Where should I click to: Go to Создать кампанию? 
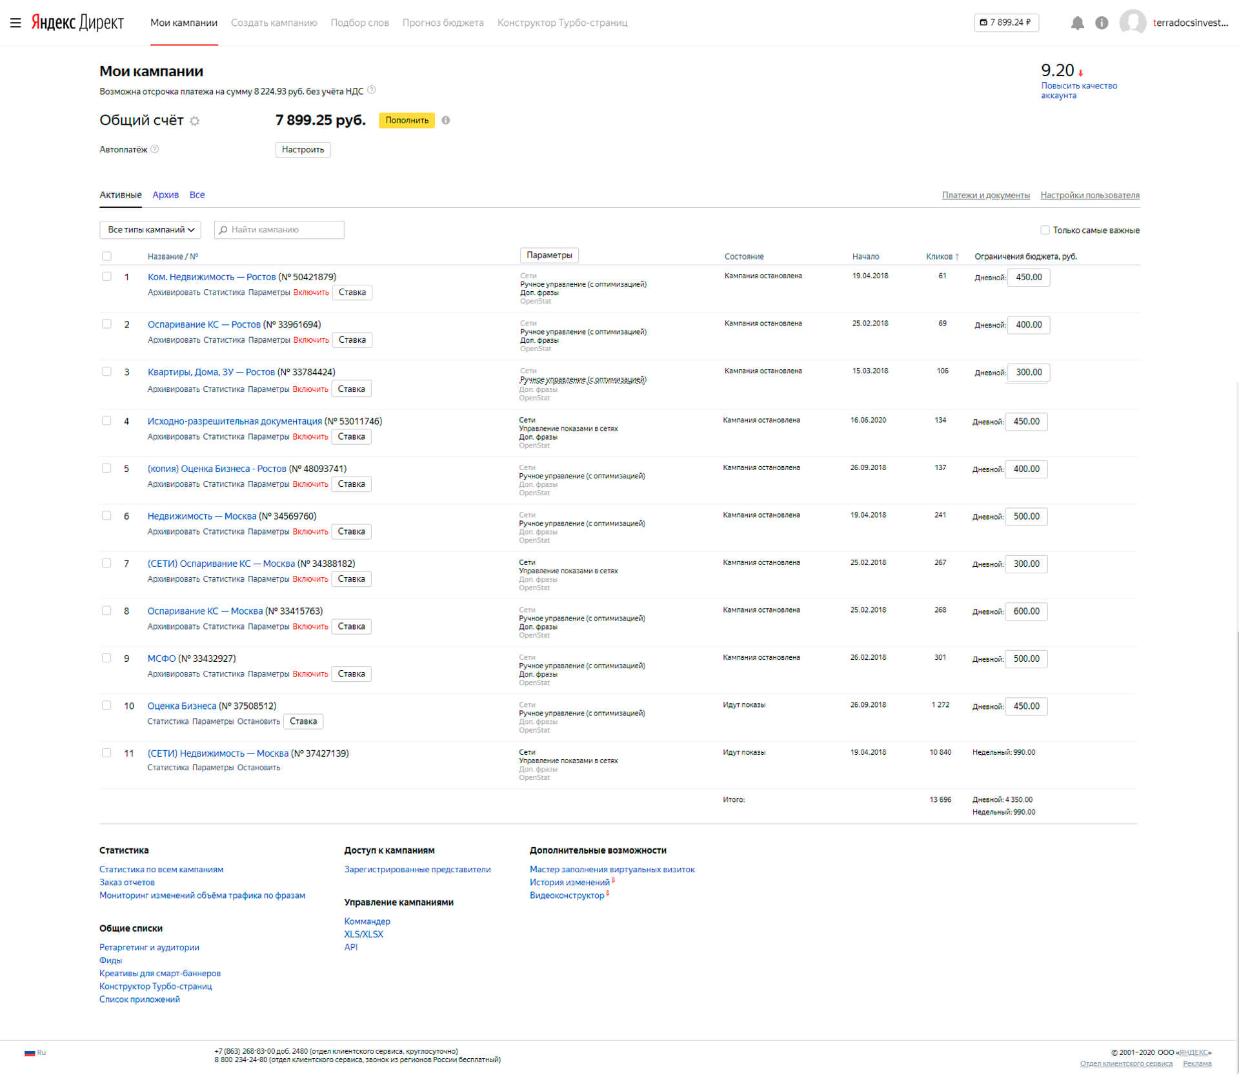click(x=274, y=23)
